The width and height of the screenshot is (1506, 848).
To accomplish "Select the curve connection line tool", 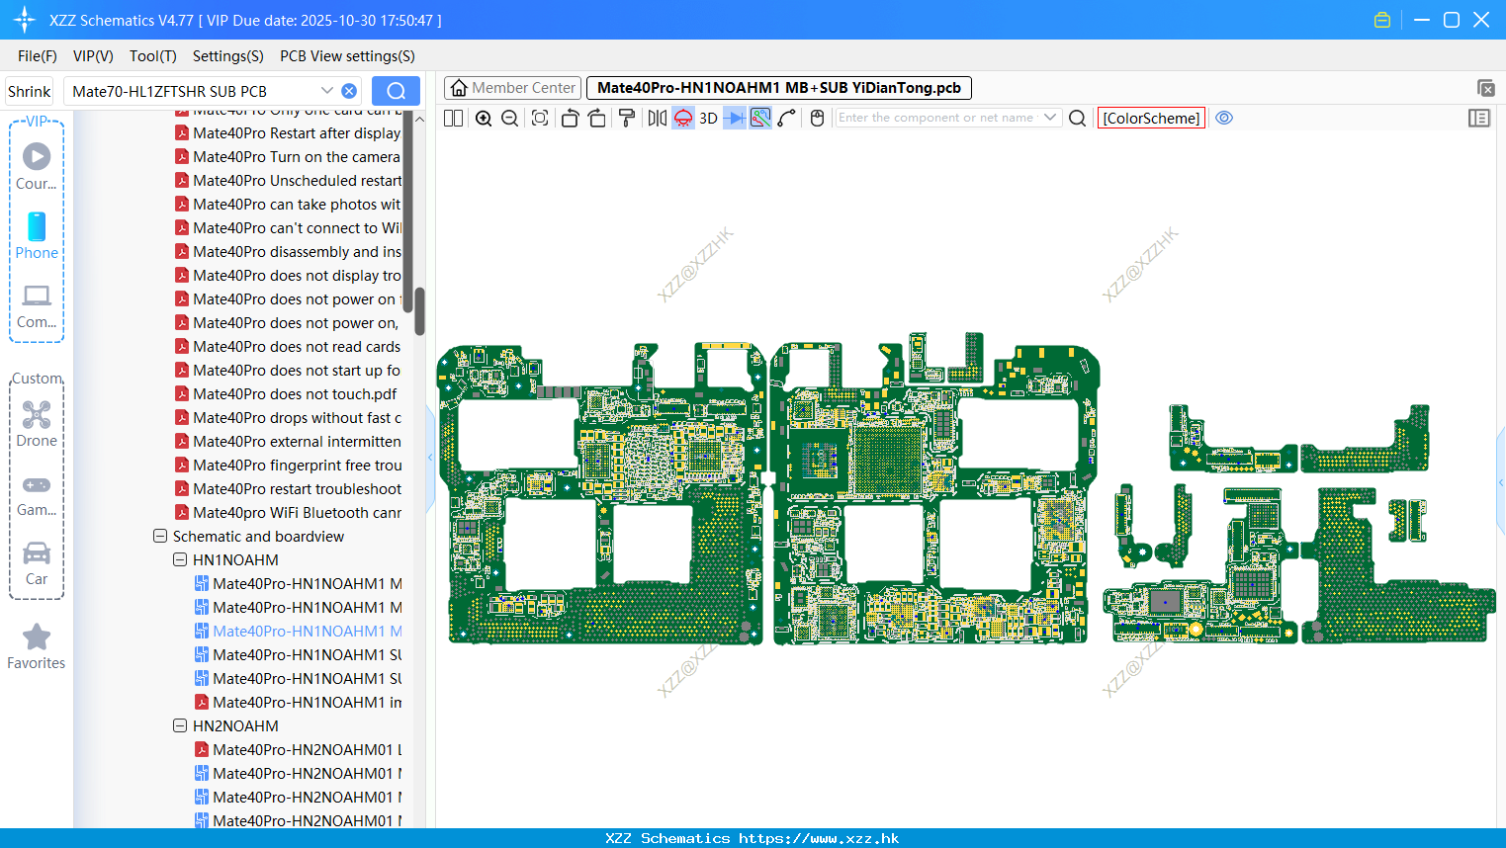I will point(787,118).
